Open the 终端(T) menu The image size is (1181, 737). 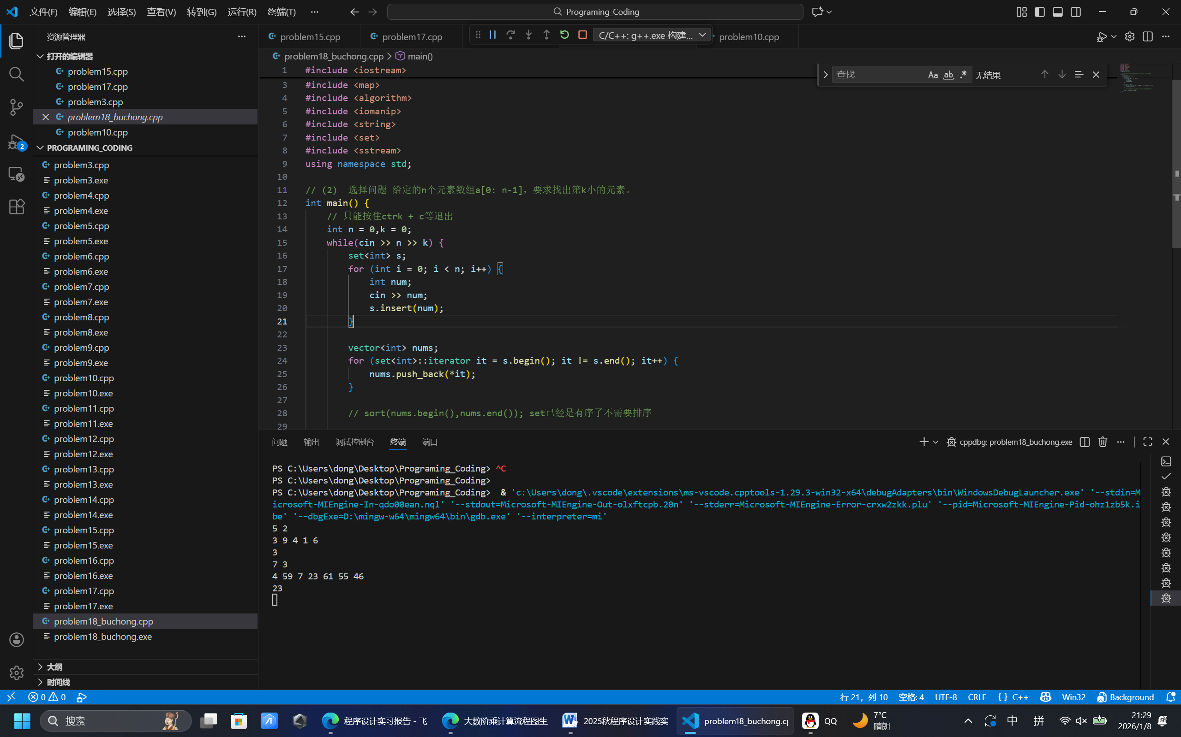tap(282, 12)
